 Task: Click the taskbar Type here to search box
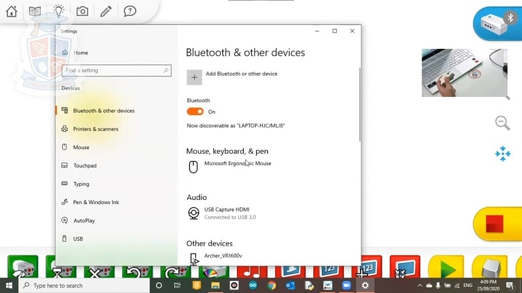[x=84, y=286]
